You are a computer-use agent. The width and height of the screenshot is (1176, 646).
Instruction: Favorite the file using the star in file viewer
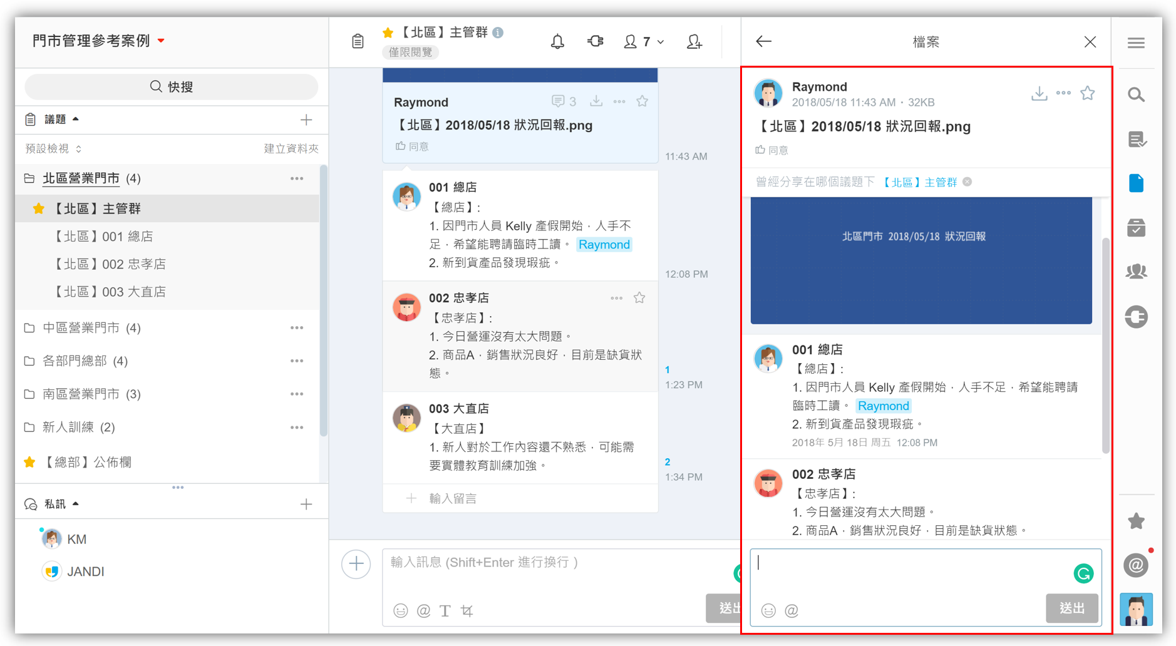(1088, 93)
